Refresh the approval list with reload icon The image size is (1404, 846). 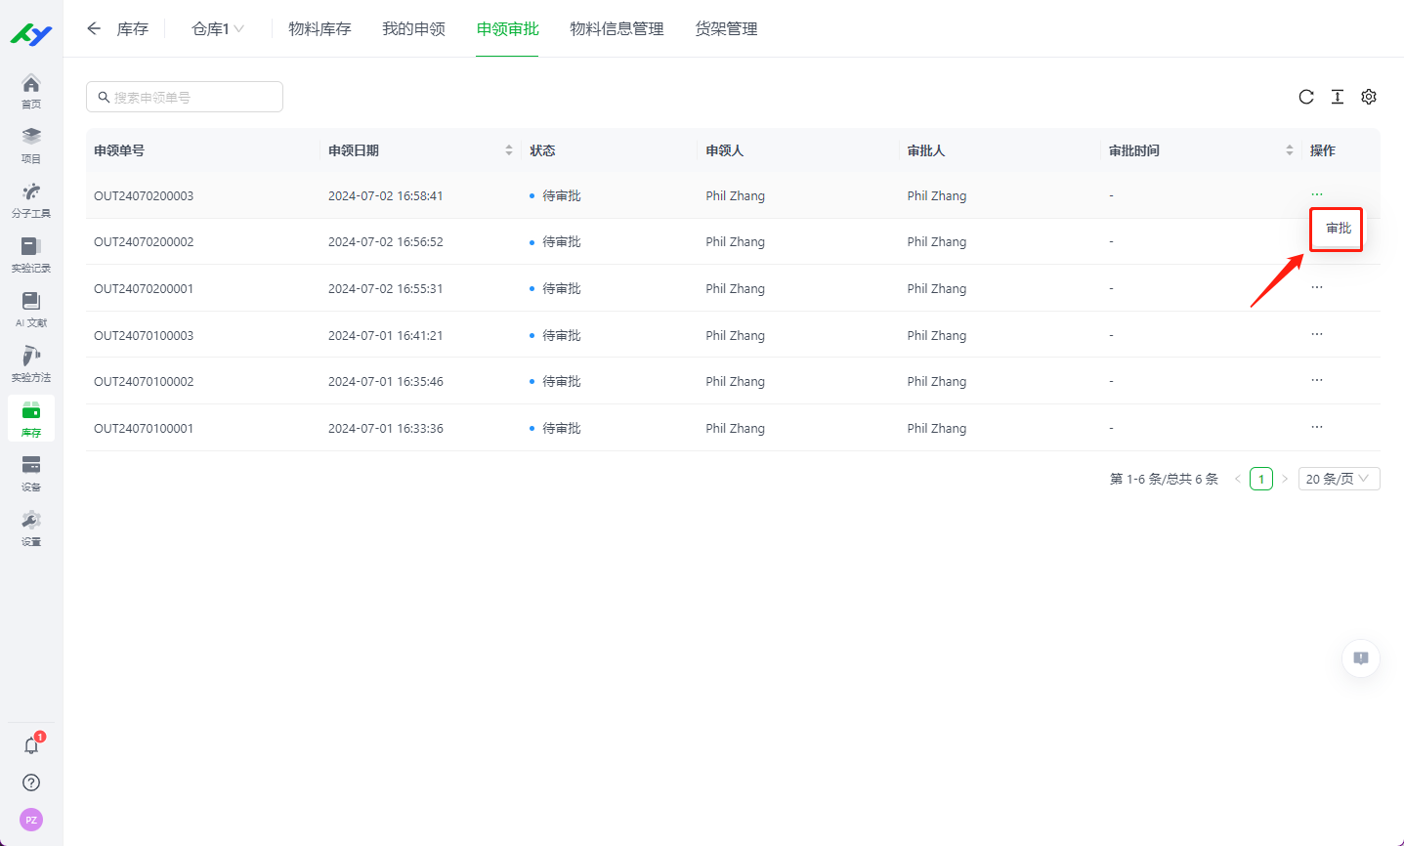click(x=1306, y=97)
